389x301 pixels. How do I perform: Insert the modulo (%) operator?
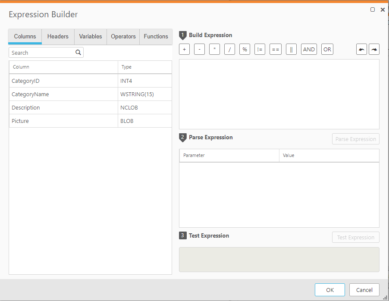coord(245,49)
